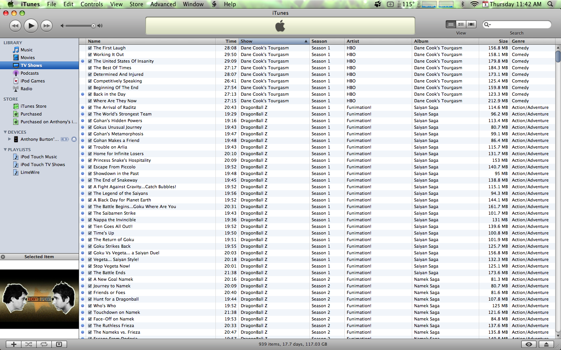
Task: Open the File menu
Action: click(51, 4)
